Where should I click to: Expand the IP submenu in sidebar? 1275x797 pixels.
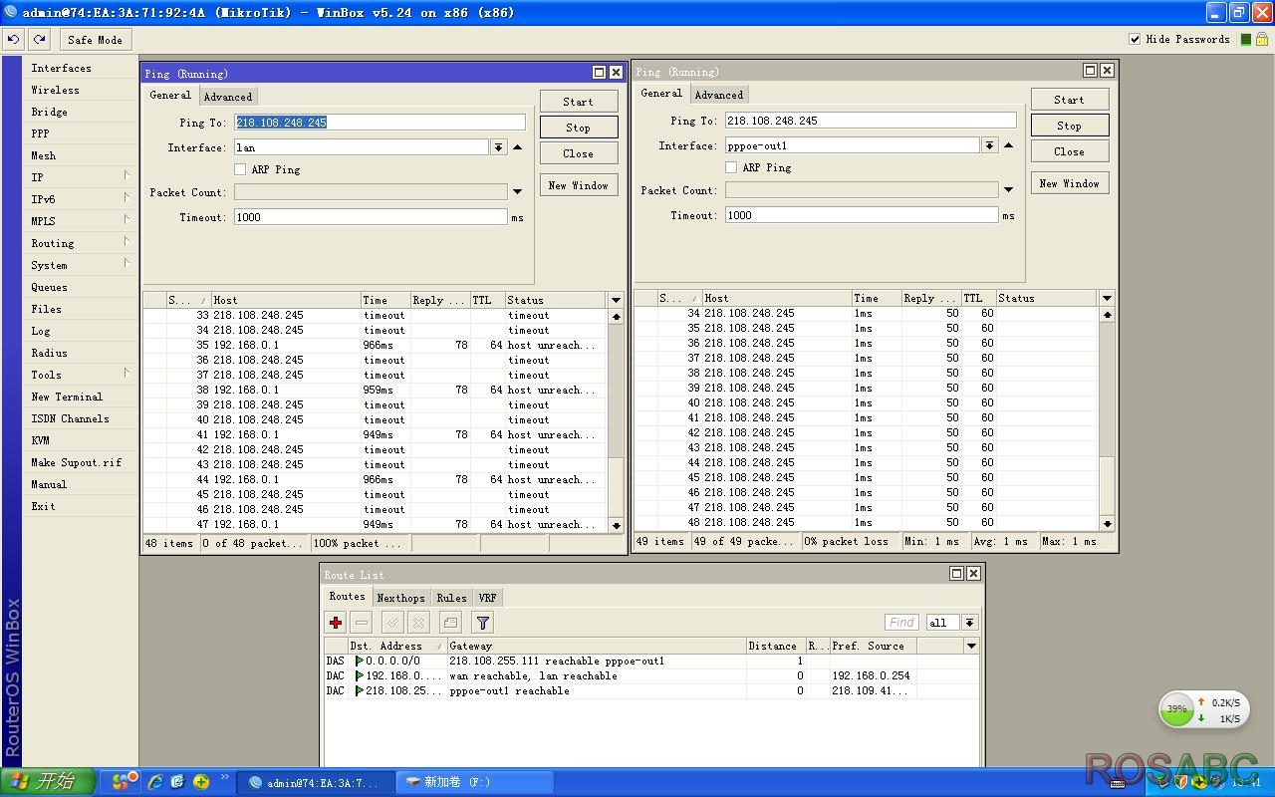coord(82,177)
